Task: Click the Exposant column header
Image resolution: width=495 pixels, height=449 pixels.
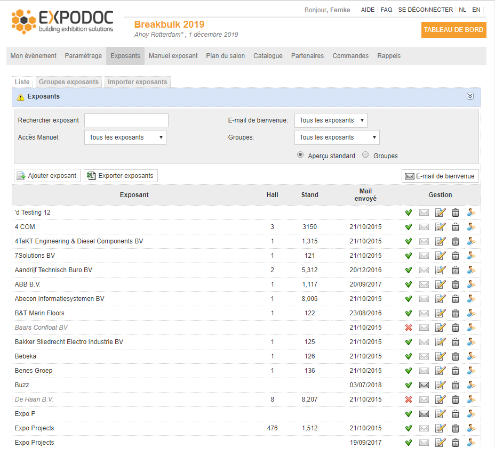Action: 134,195
